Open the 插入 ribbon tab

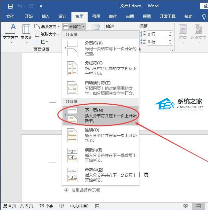(45, 17)
